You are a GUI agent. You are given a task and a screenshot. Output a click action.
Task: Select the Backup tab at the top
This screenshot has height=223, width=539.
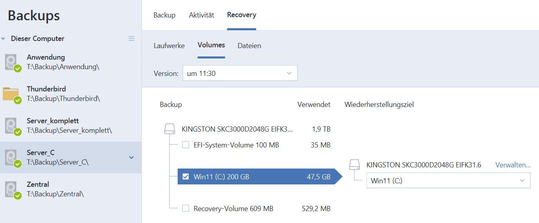click(x=165, y=15)
